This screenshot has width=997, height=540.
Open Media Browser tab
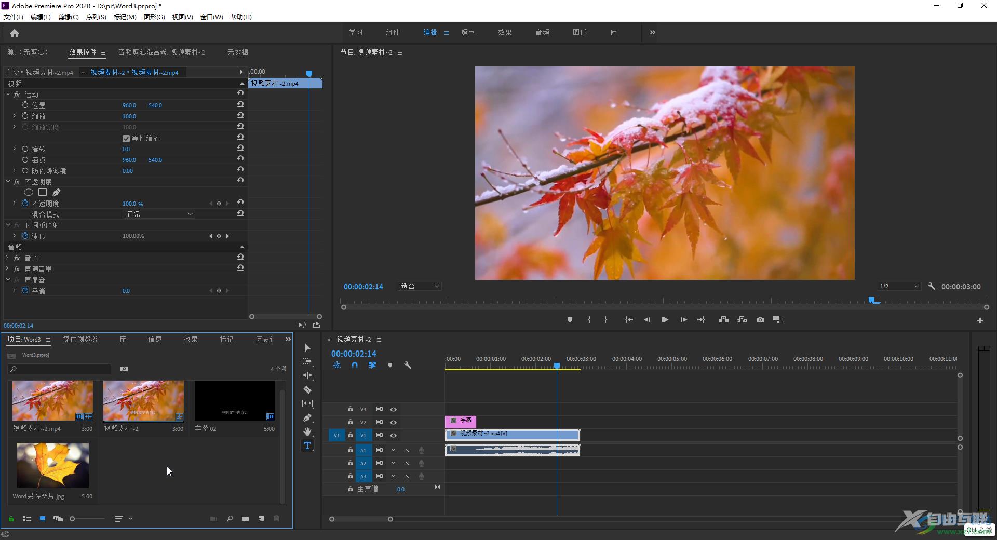point(80,339)
